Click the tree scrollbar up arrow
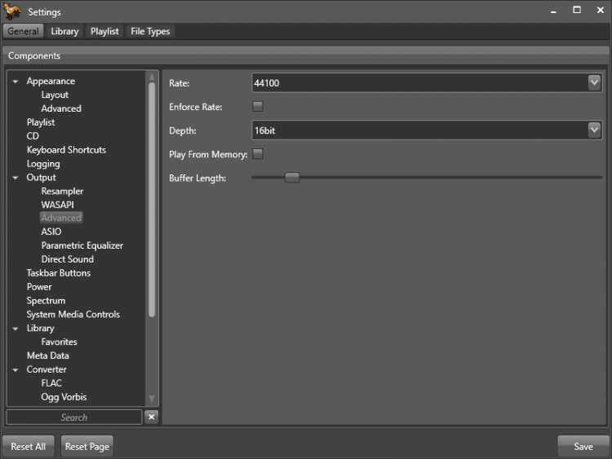The image size is (612, 459). [152, 77]
